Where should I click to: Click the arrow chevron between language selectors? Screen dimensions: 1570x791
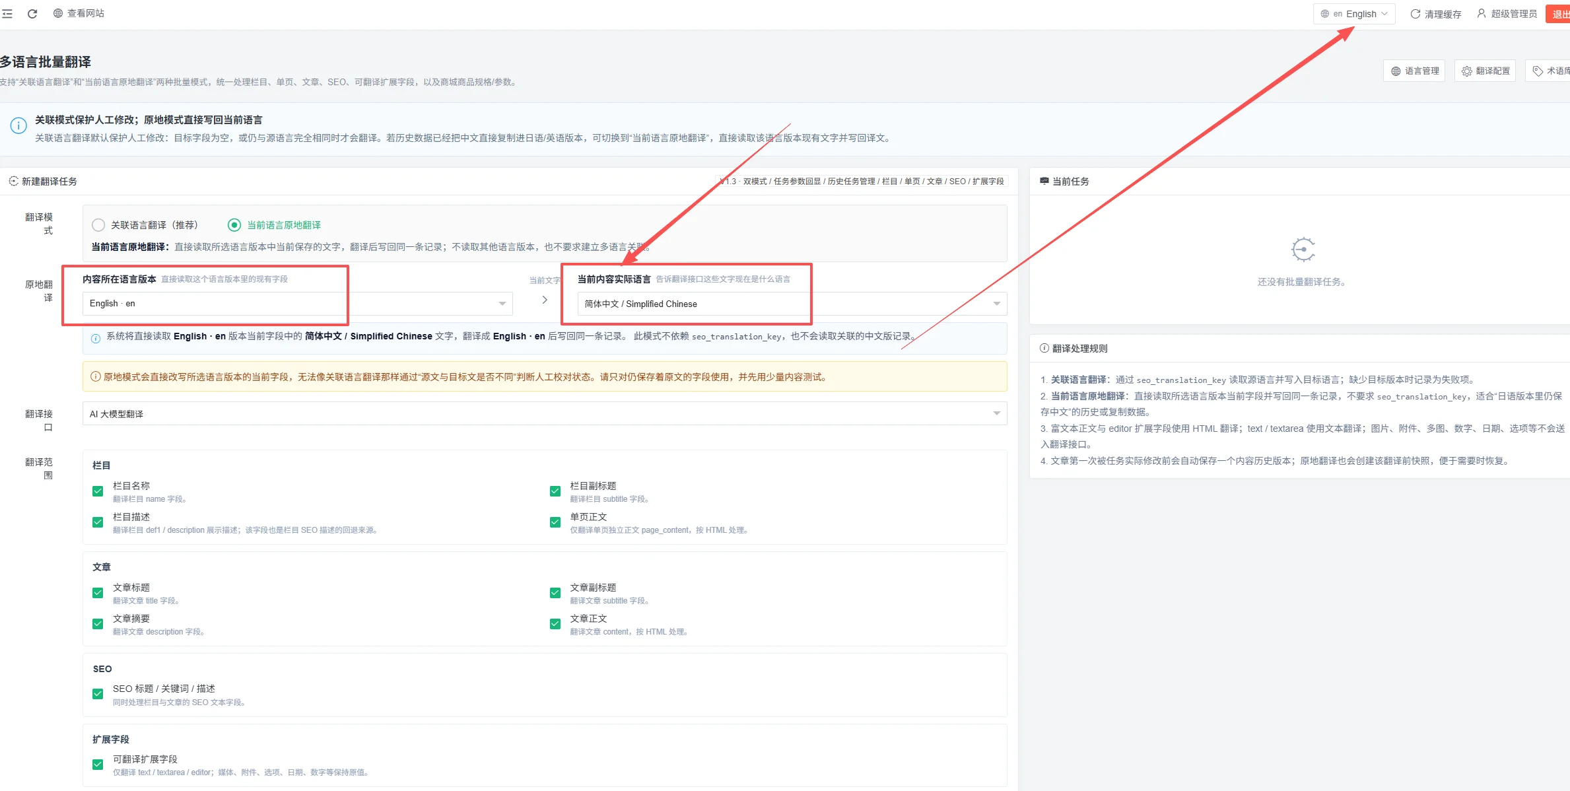click(x=545, y=300)
